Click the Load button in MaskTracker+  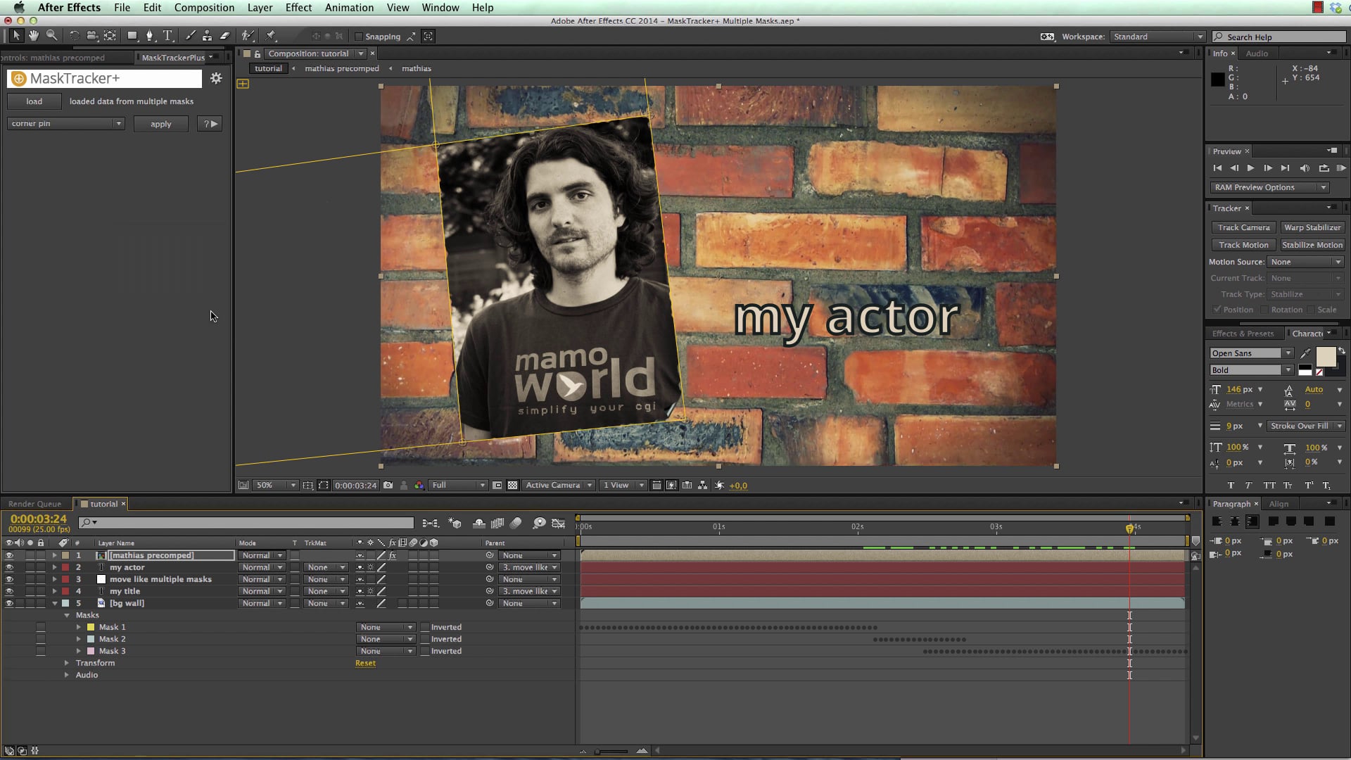click(33, 100)
